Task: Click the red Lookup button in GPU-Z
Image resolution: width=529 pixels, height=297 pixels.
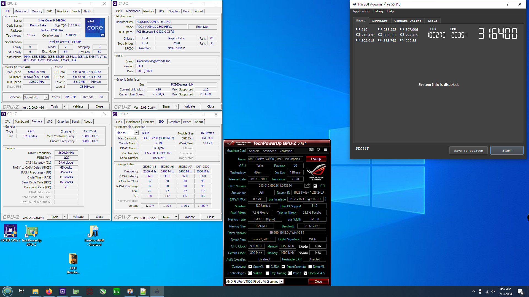Action: point(316,159)
